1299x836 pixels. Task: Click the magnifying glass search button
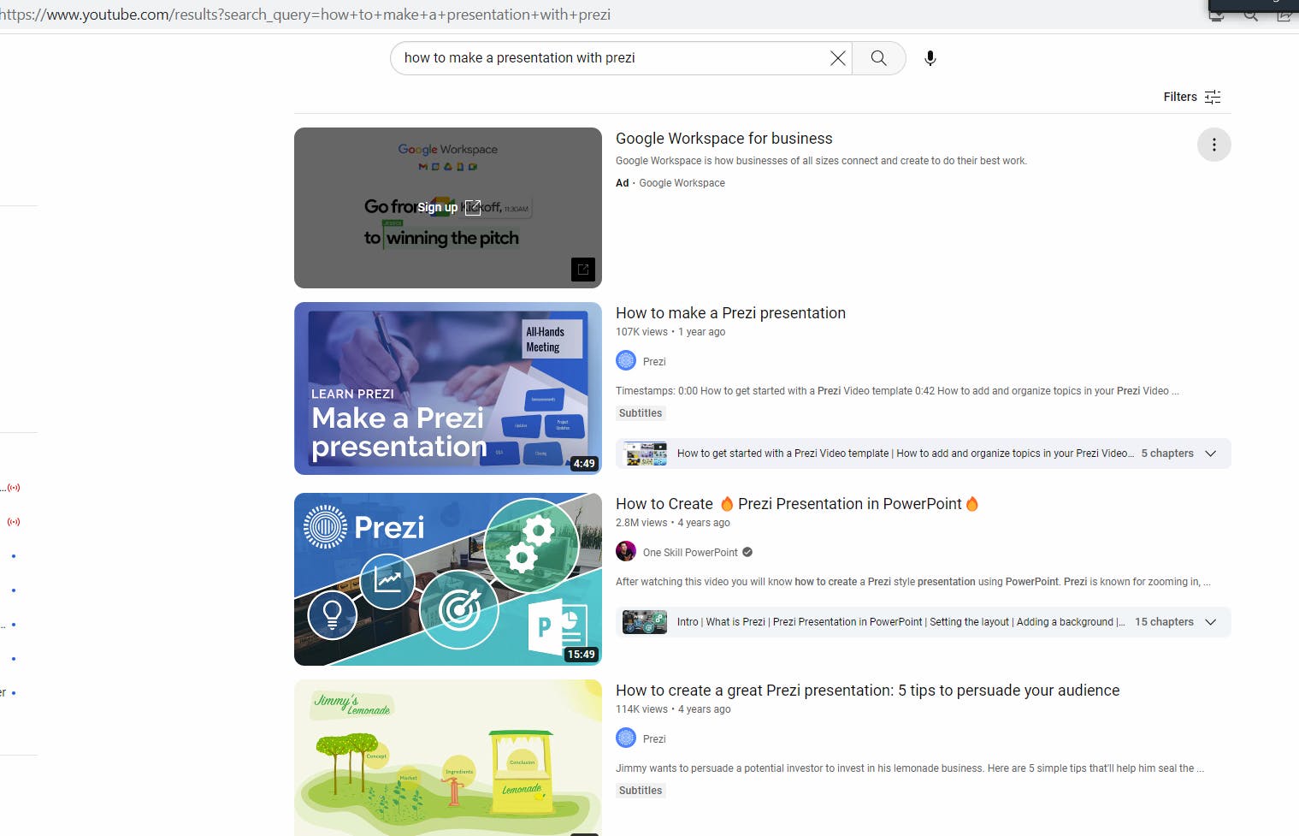(878, 58)
